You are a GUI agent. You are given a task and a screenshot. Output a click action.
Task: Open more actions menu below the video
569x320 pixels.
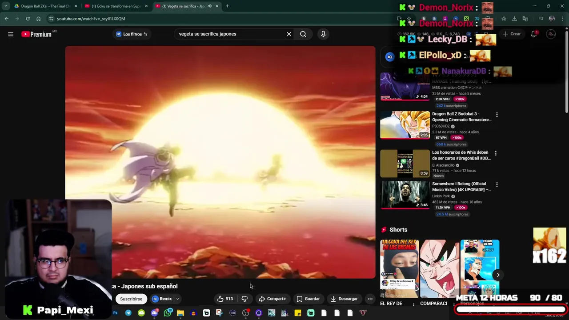coord(370,299)
